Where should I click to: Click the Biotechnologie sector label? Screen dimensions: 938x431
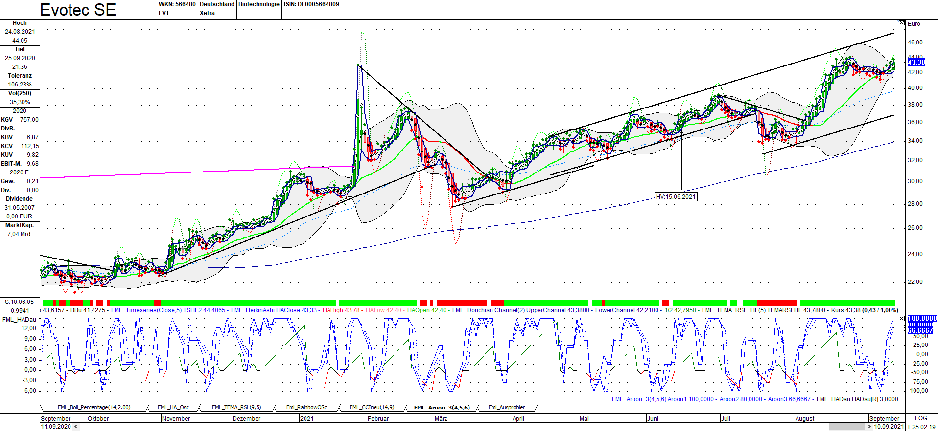click(x=259, y=4)
